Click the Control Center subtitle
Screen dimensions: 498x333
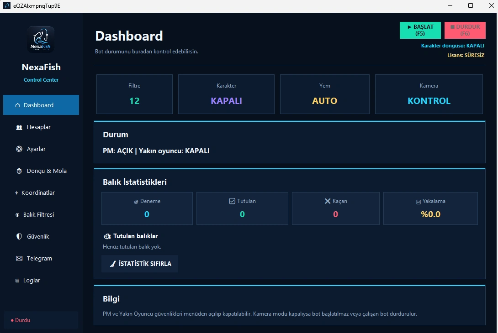(x=41, y=80)
